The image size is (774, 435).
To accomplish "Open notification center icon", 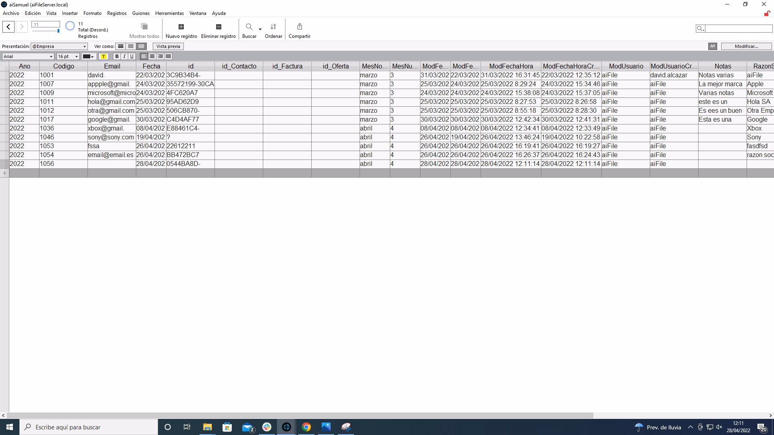I will (762, 427).
